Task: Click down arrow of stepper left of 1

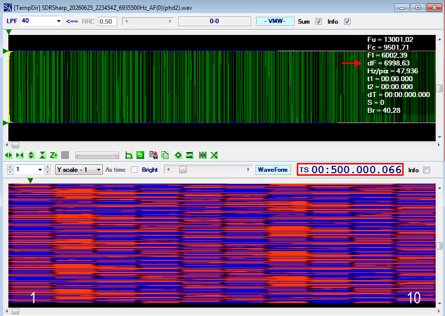Action: [x=10, y=172]
